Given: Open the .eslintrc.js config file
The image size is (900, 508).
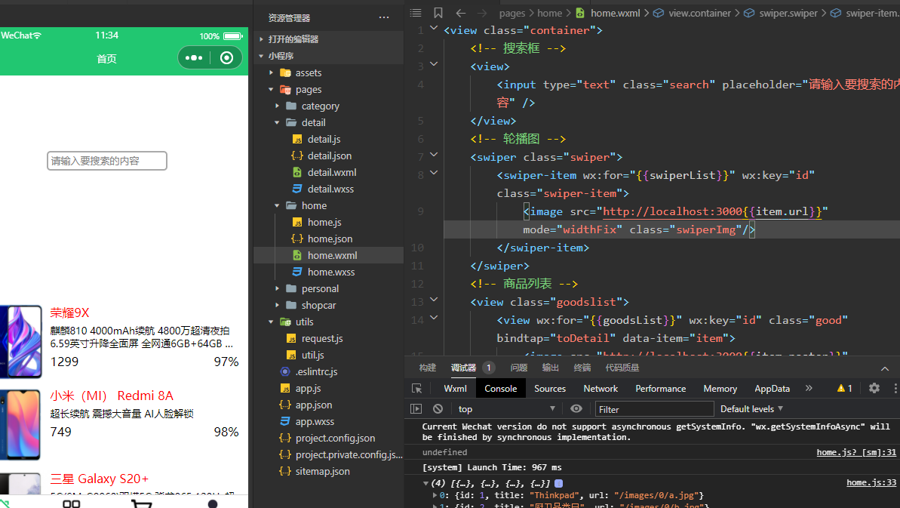Looking at the screenshot, I should click(316, 371).
